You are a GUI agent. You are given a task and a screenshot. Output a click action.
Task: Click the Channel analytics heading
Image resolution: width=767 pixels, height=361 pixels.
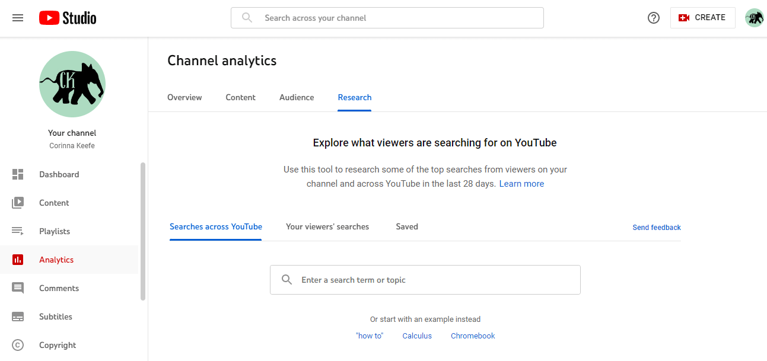[222, 60]
